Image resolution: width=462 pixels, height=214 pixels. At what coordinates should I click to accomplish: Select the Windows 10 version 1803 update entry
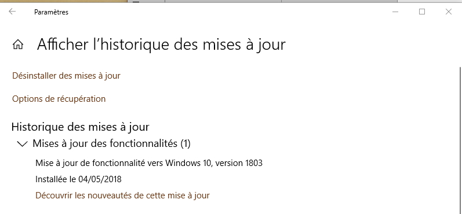pyautogui.click(x=149, y=163)
